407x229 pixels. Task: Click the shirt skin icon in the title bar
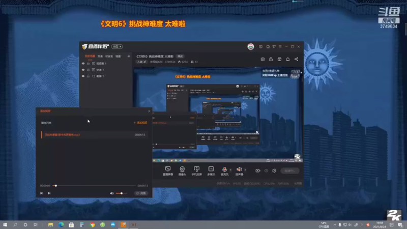point(274,47)
